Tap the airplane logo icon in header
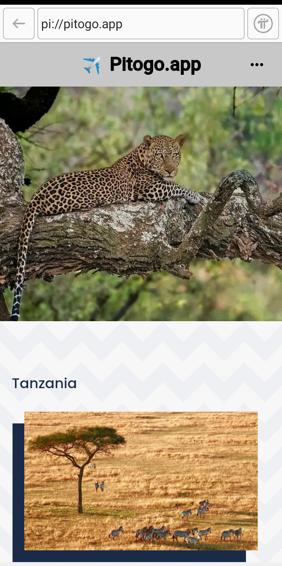 click(92, 65)
